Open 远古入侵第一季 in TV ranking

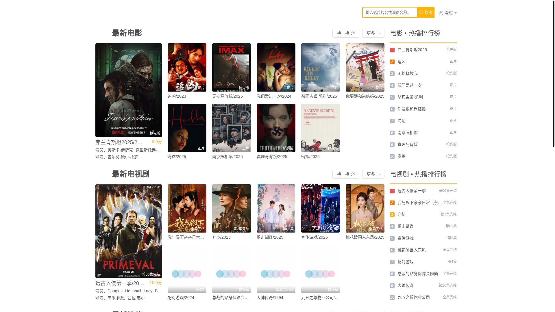click(411, 191)
